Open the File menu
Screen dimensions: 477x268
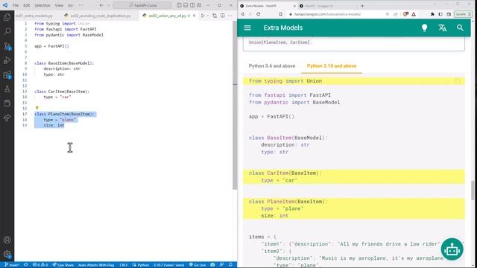pyautogui.click(x=16, y=5)
